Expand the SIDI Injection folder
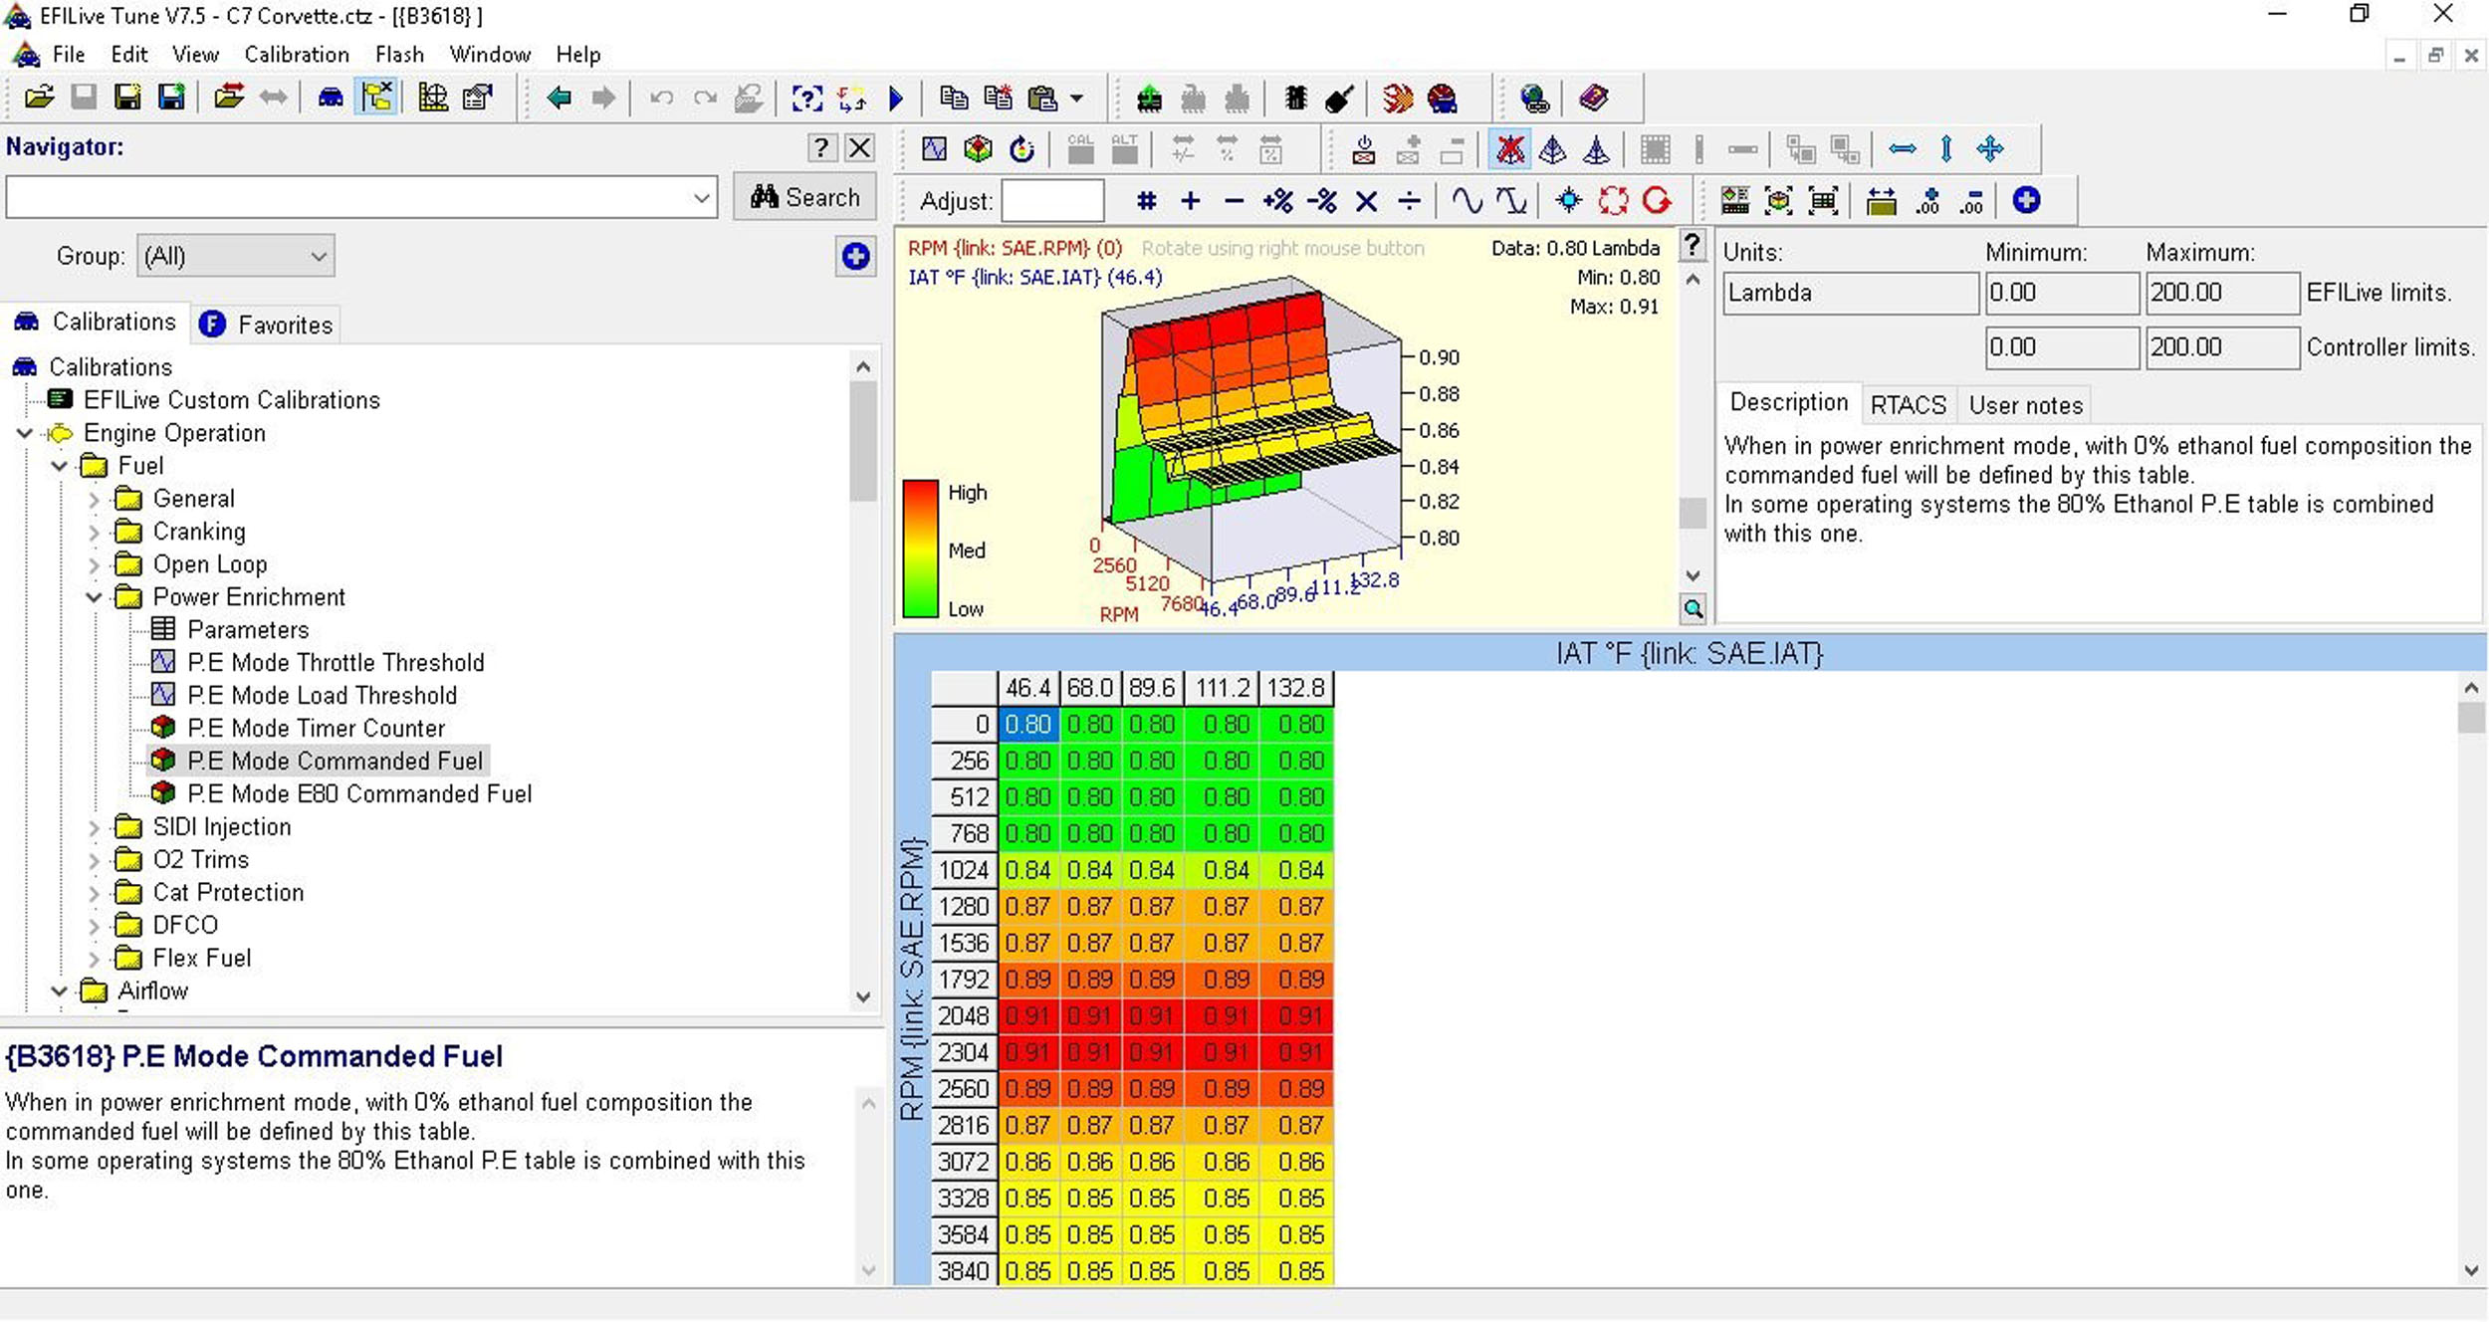2489x1322 pixels. [x=94, y=827]
